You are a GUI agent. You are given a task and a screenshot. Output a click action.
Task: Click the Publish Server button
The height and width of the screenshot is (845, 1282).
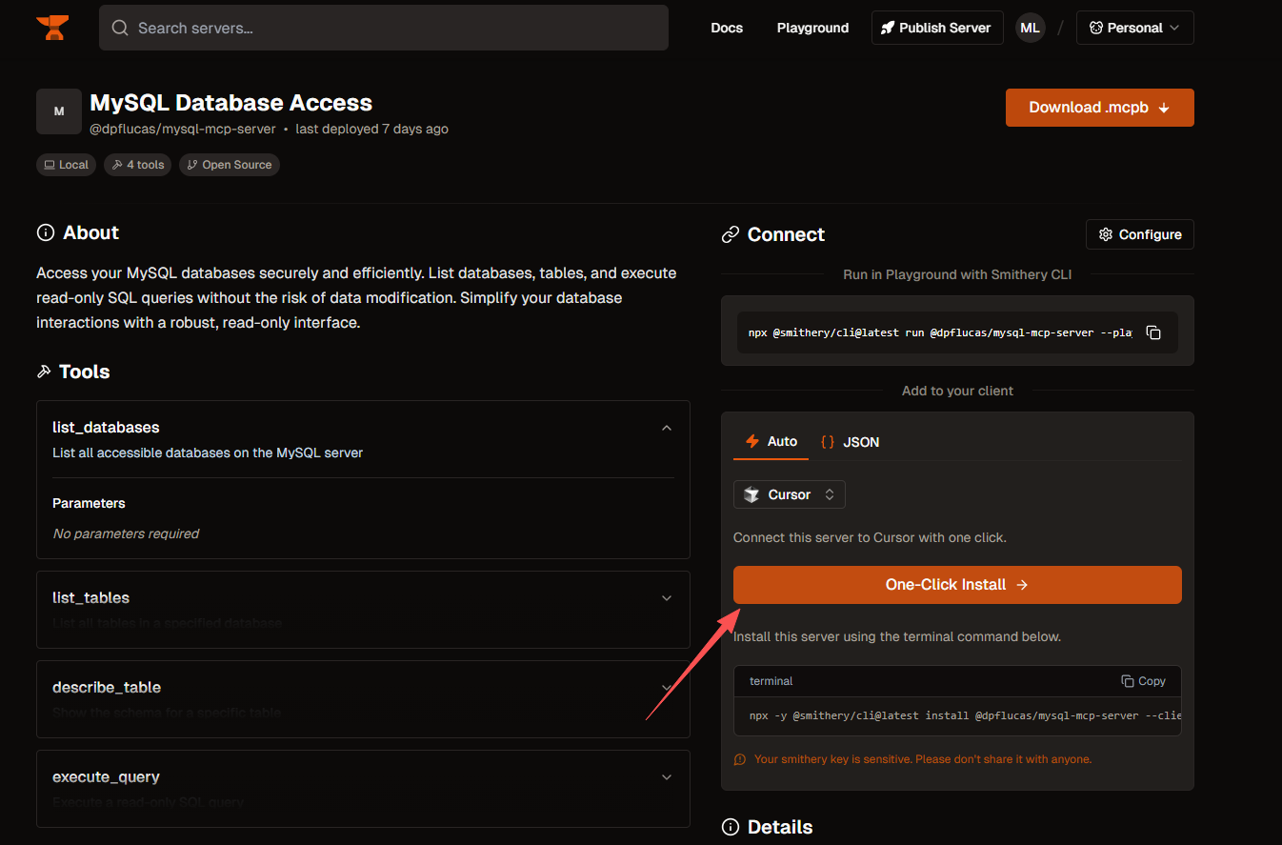tap(937, 28)
